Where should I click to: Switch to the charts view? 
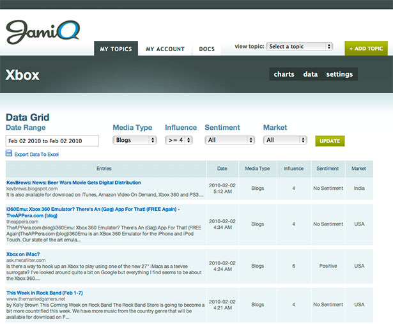(284, 74)
